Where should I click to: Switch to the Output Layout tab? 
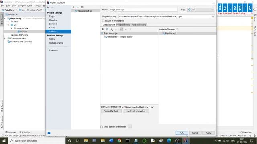point(109,25)
